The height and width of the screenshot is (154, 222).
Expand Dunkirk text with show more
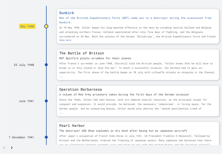pos(65,40)
